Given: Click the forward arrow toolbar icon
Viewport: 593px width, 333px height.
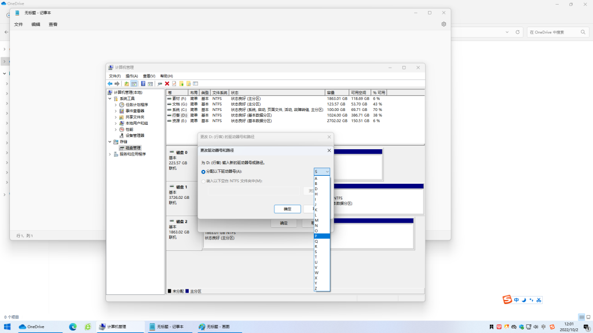Looking at the screenshot, I should pos(117,84).
